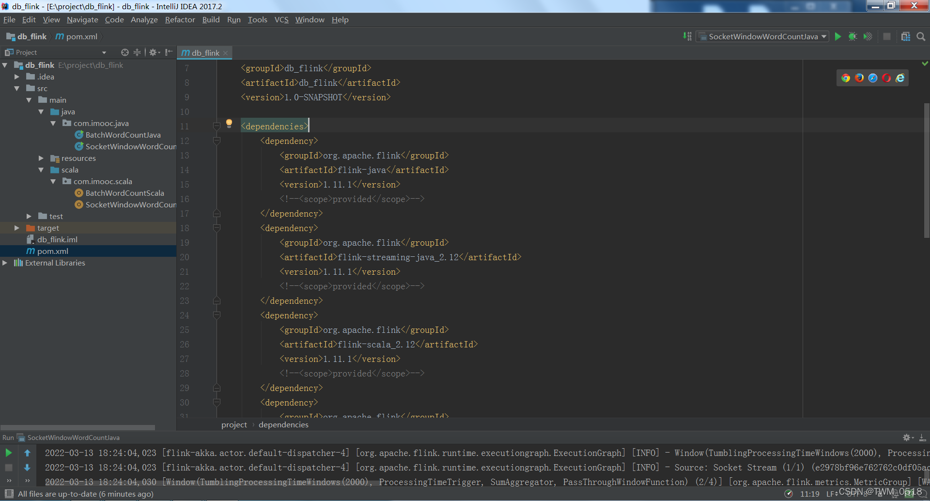930x501 pixels.
Task: Rerun program from Run panel green arrow
Action: [9, 453]
